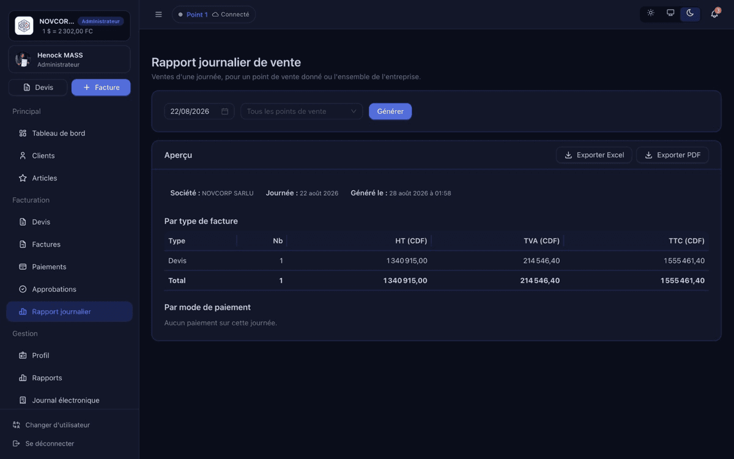The width and height of the screenshot is (734, 459).
Task: Select system theme monitor icon
Action: pyautogui.click(x=670, y=13)
